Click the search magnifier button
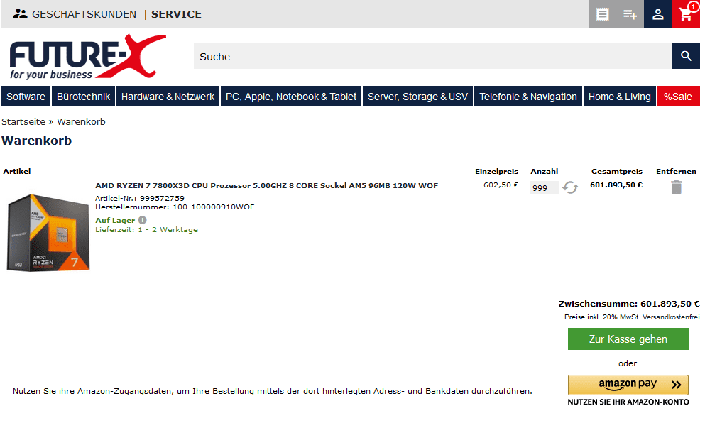 (x=686, y=56)
